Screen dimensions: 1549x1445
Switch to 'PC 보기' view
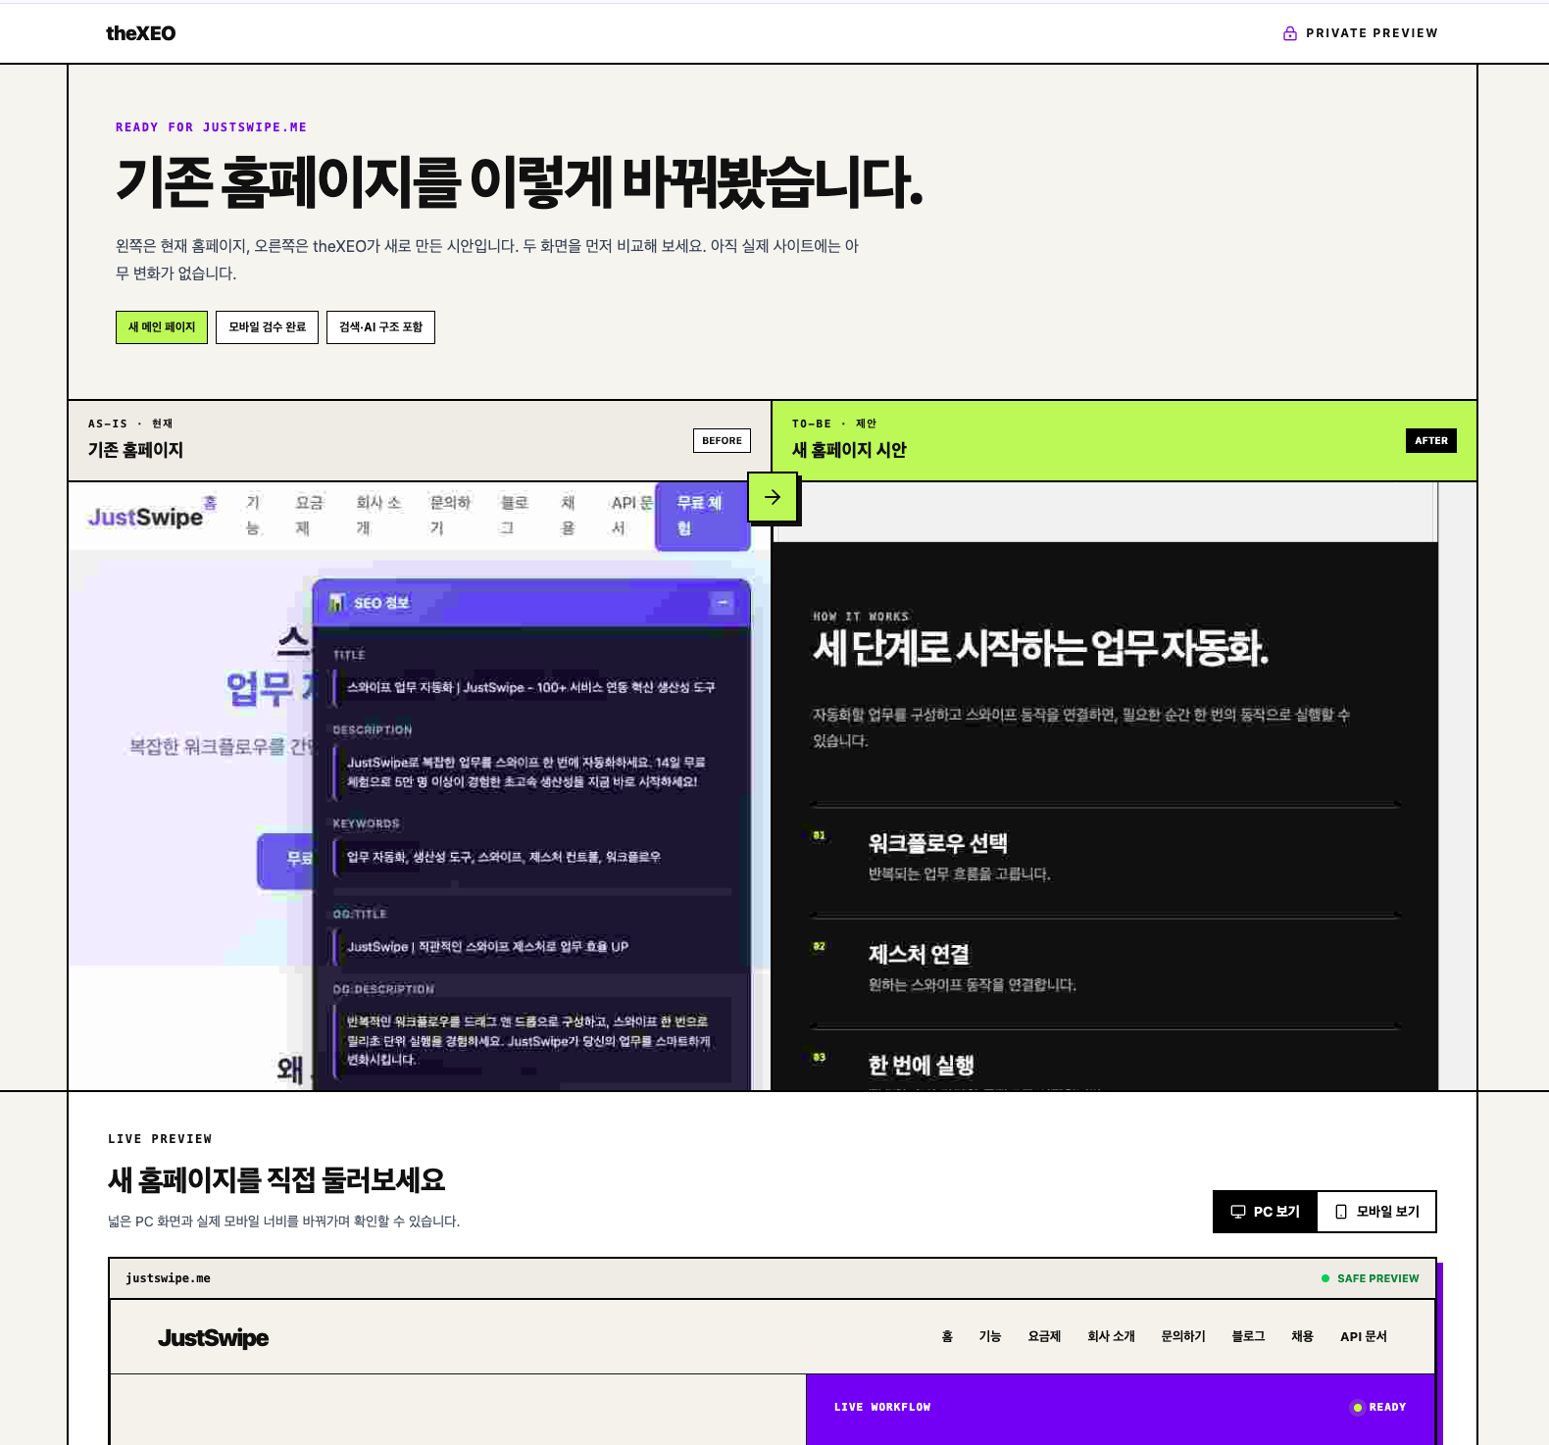pos(1266,1212)
